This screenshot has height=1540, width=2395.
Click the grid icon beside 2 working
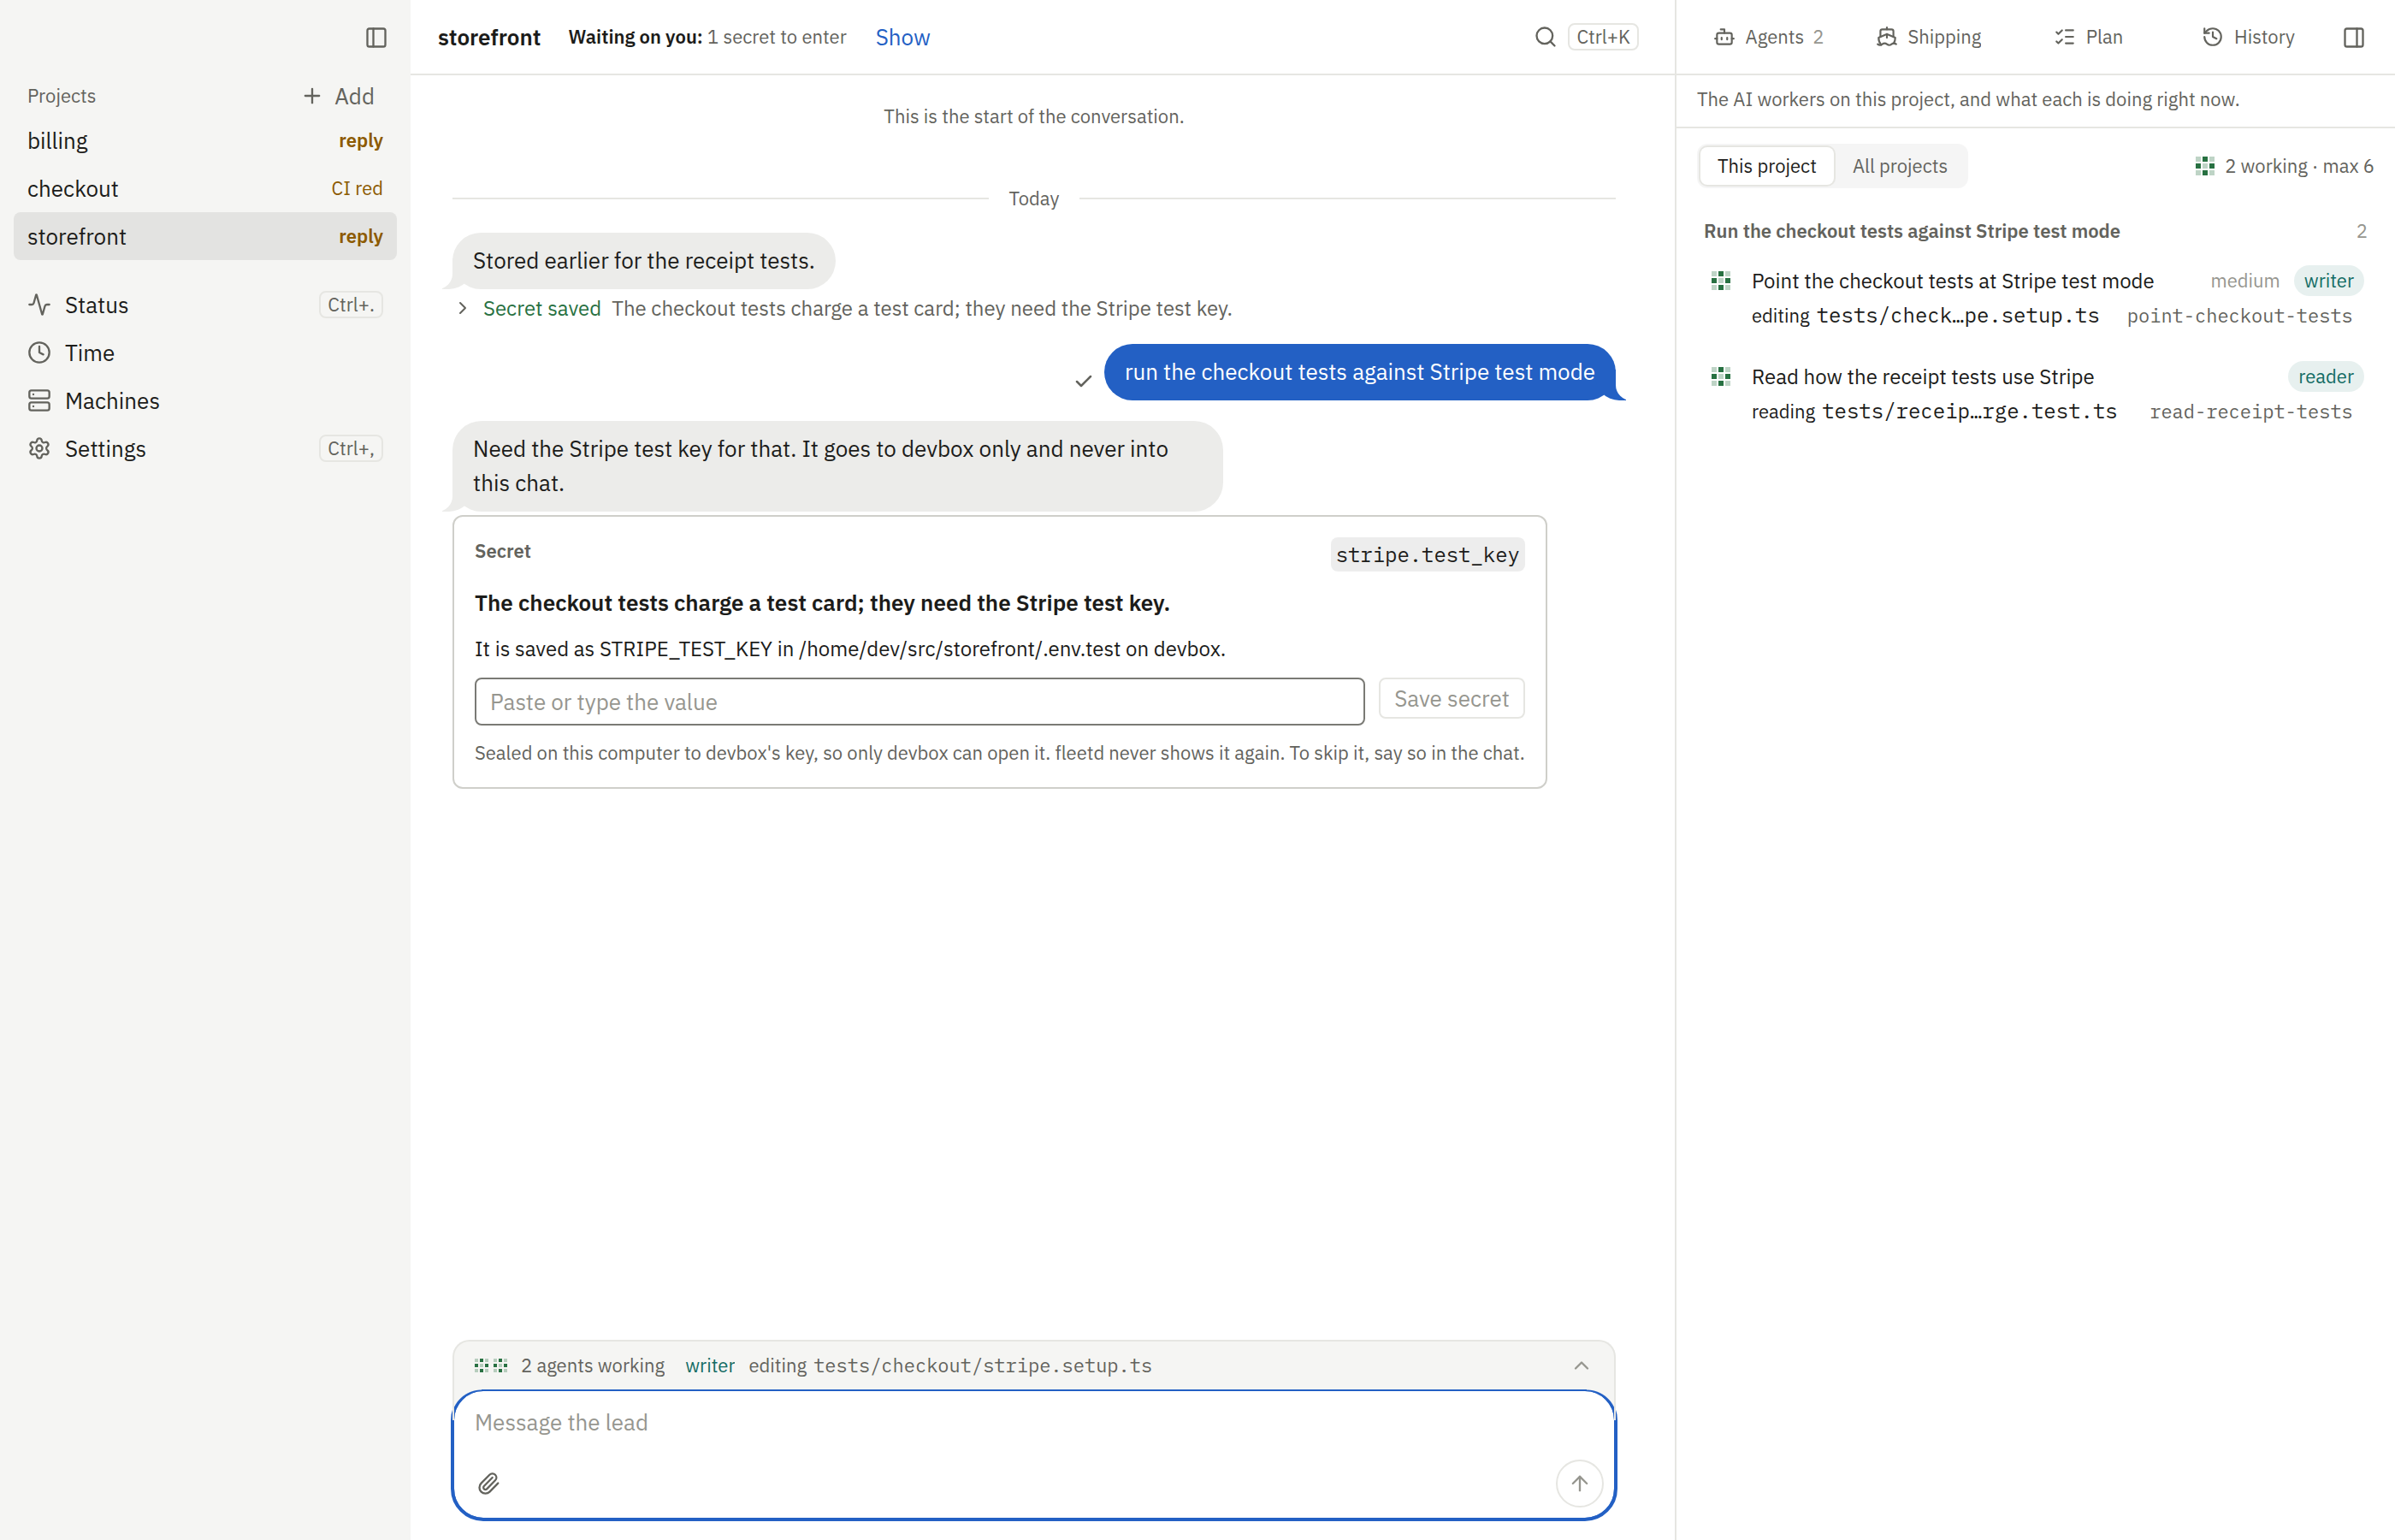click(x=2204, y=166)
